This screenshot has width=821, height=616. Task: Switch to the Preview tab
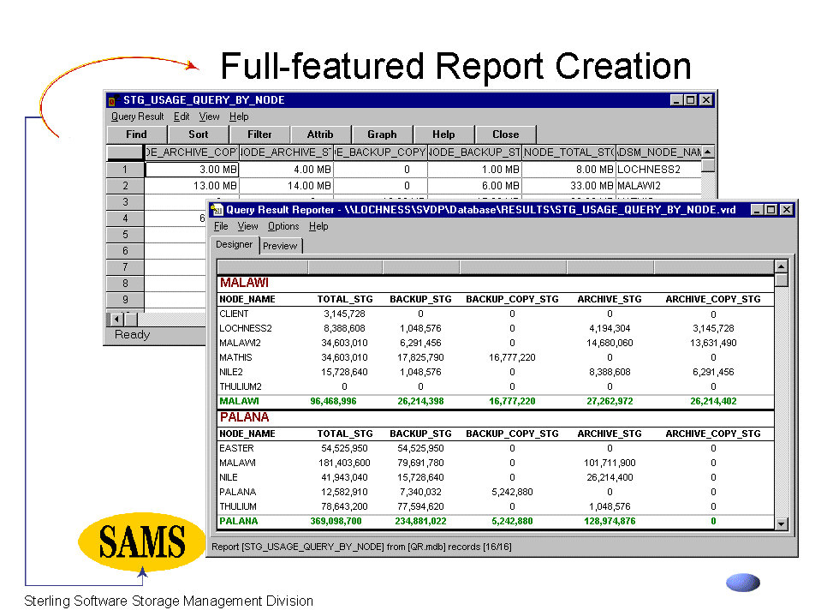pyautogui.click(x=280, y=246)
